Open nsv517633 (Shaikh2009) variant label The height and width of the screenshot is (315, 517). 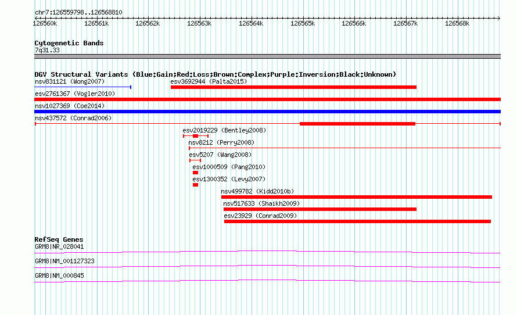point(261,203)
